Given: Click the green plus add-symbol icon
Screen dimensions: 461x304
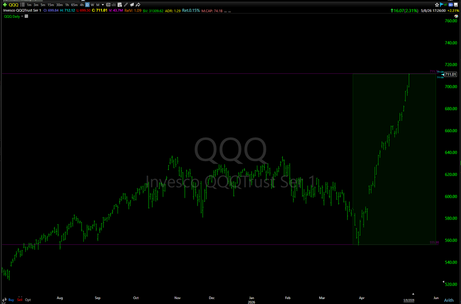Looking at the screenshot, I should click(x=5, y=5).
